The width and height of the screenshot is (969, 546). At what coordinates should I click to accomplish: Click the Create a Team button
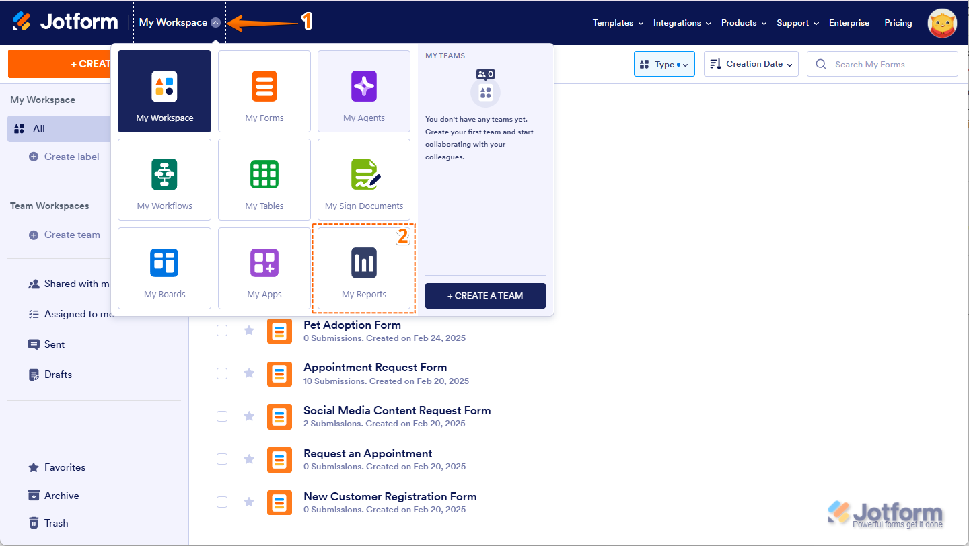(x=485, y=296)
